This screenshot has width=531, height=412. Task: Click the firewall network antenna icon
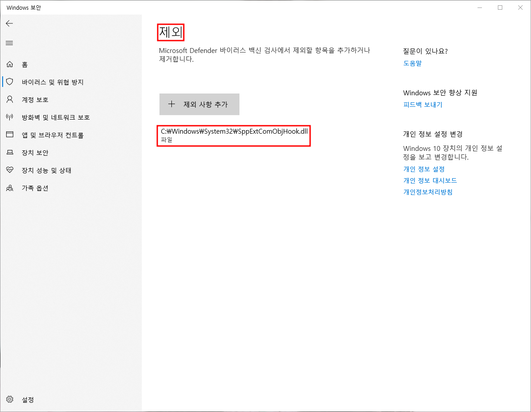(10, 117)
